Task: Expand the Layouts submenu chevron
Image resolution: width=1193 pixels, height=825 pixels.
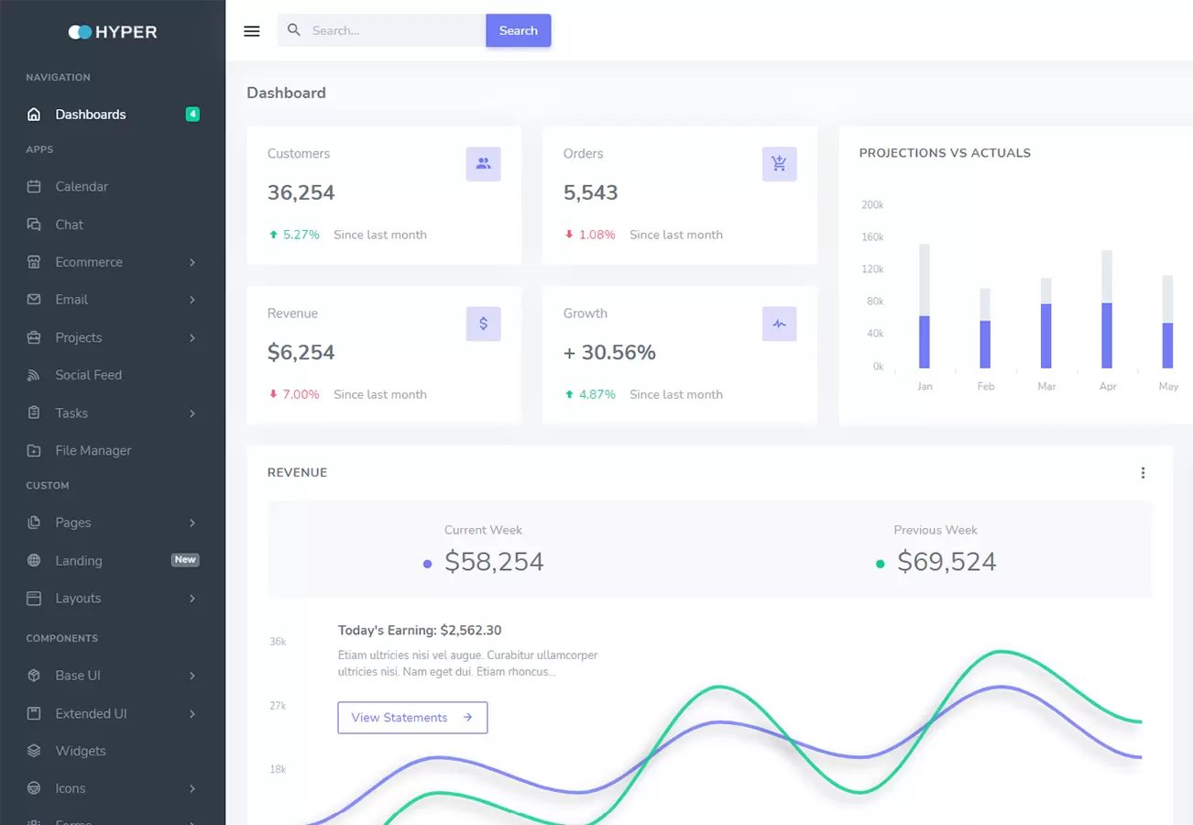Action: (192, 599)
